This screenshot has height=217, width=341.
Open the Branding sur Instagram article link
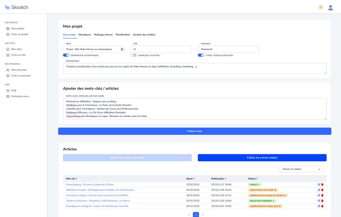click(x=97, y=206)
